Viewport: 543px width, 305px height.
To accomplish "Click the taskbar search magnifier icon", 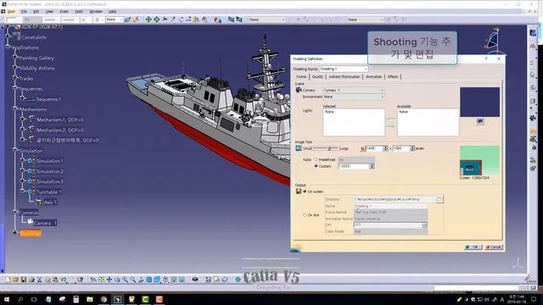I will click(20, 299).
